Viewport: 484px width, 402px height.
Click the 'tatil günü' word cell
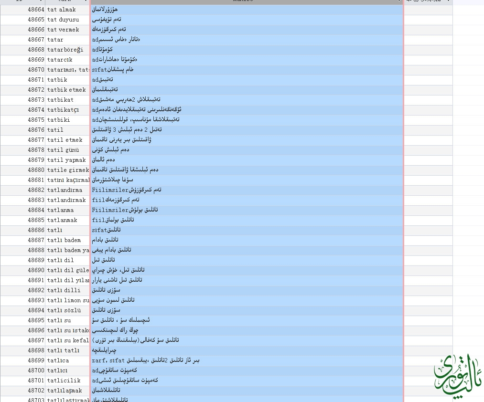coord(67,150)
